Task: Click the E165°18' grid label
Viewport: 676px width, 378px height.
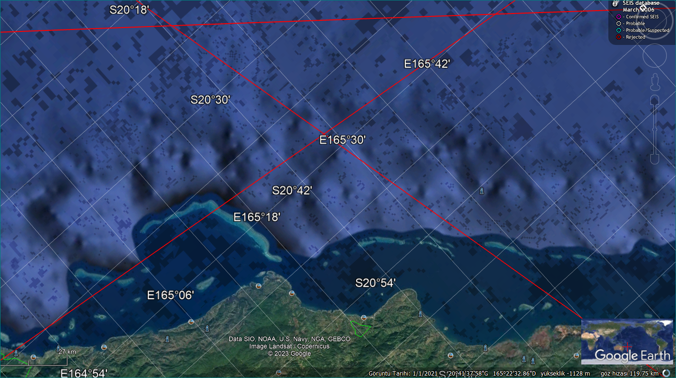Action: 257,217
